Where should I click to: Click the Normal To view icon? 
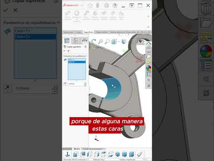pyautogui.click(x=68, y=154)
